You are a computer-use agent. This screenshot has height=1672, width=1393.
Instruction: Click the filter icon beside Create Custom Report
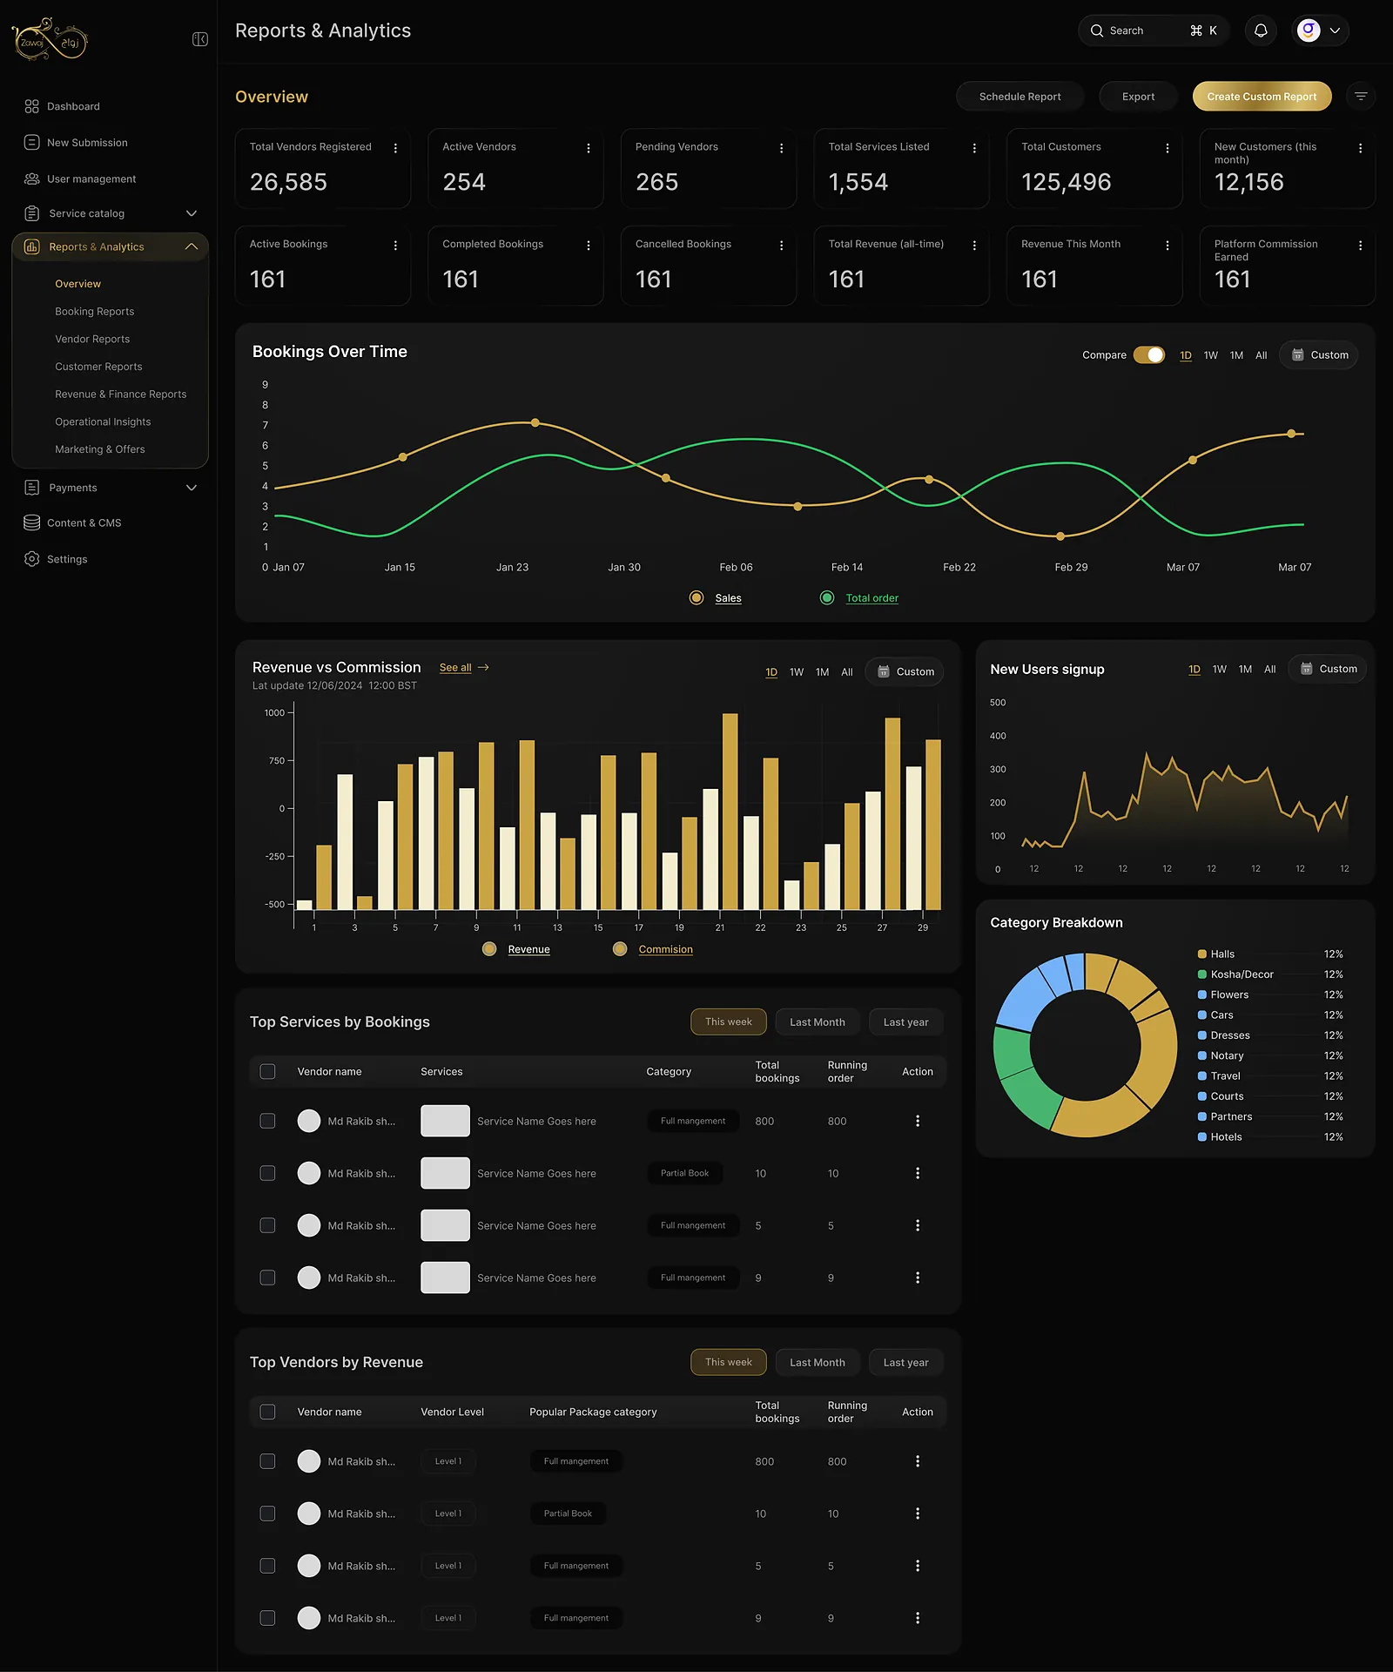tap(1361, 97)
